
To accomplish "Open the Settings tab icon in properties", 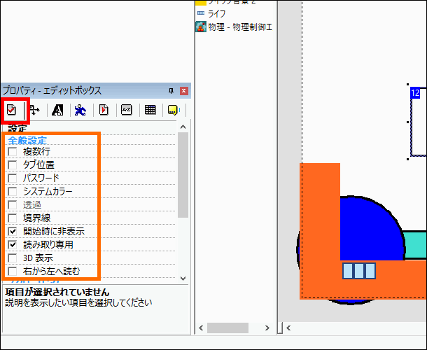I will point(12,110).
